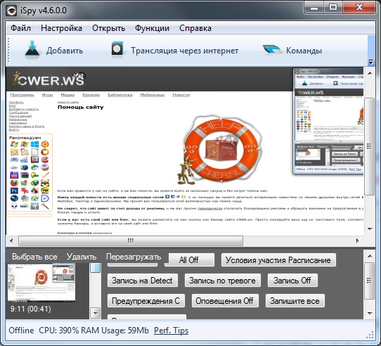Click the commands panel scroll-down arrow
The height and width of the screenshot is (346, 381).
coord(370,313)
